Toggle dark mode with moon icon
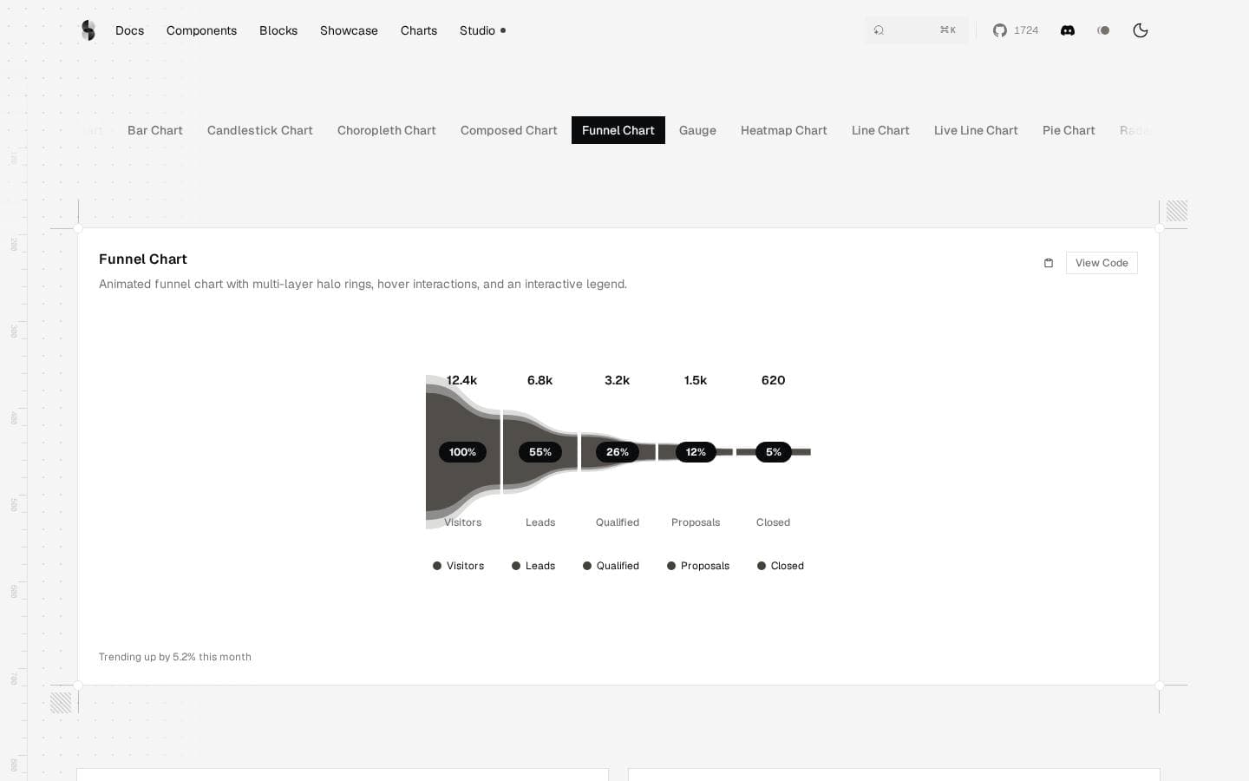Screen dimensions: 1249x781 point(1141,30)
